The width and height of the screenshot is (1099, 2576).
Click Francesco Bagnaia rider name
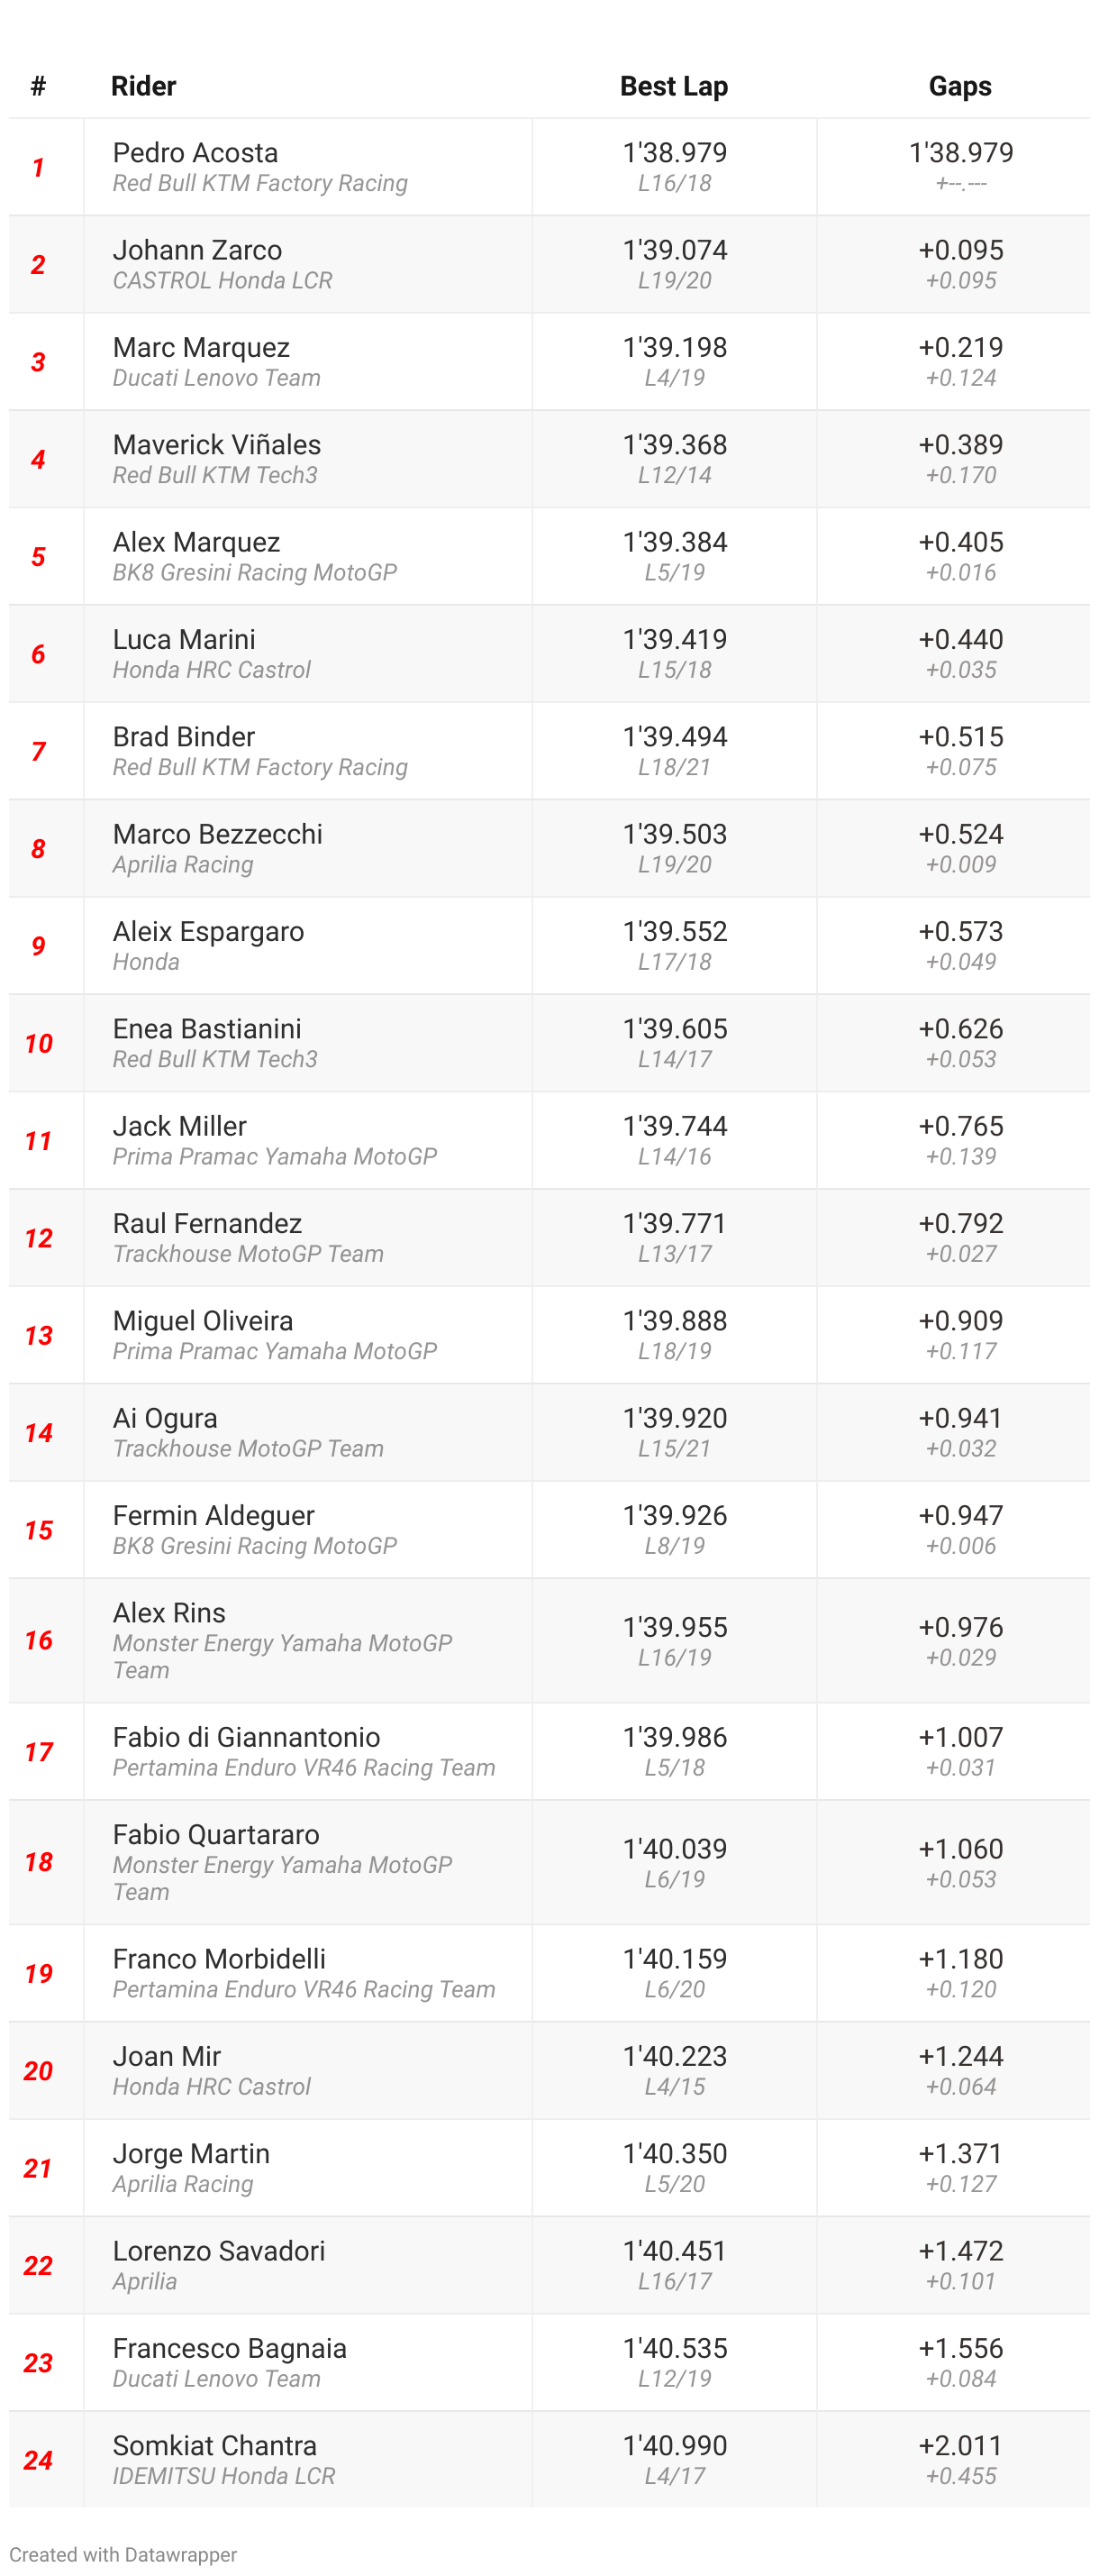pyautogui.click(x=230, y=2348)
